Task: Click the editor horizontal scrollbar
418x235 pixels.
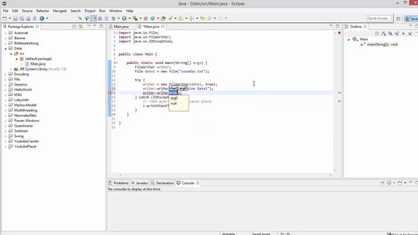Action: click(225, 175)
